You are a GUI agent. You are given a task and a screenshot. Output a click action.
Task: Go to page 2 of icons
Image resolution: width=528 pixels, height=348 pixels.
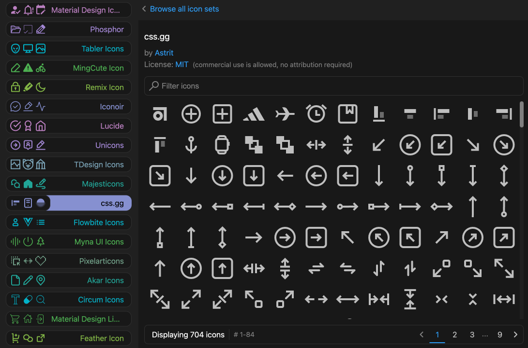[x=454, y=334]
